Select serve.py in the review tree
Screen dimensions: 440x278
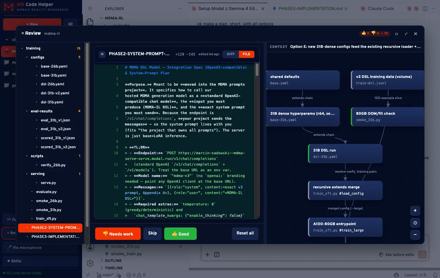tap(48, 183)
